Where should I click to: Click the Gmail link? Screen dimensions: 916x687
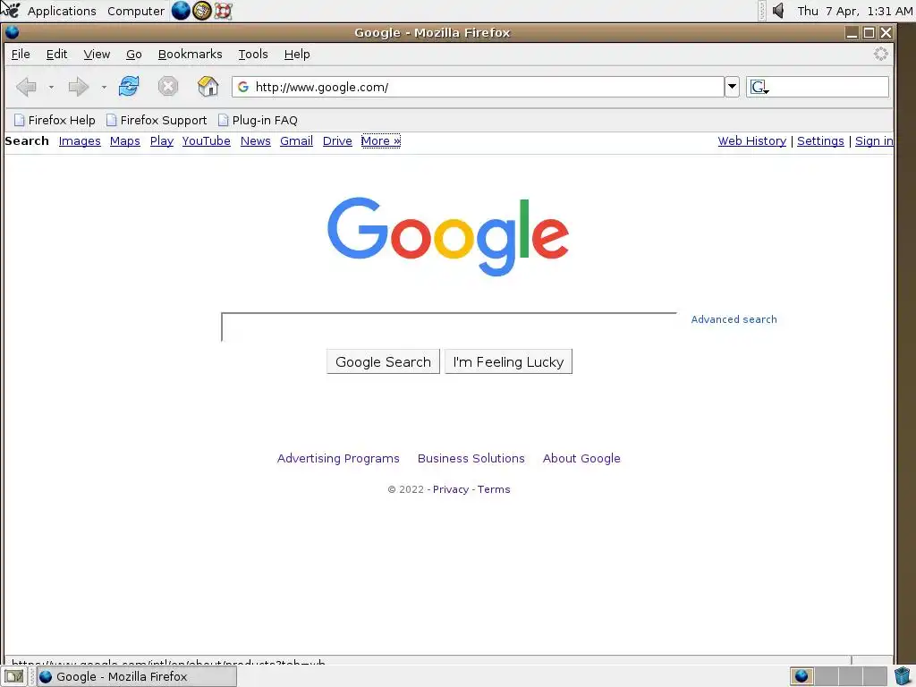296,140
